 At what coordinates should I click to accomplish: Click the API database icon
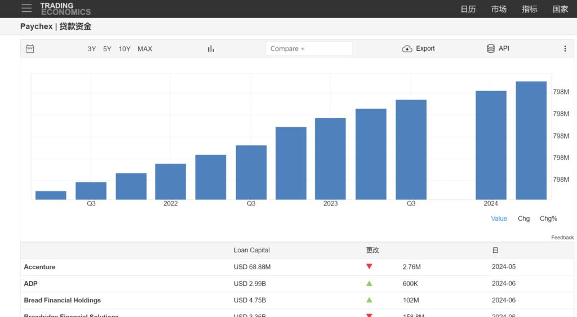point(491,48)
